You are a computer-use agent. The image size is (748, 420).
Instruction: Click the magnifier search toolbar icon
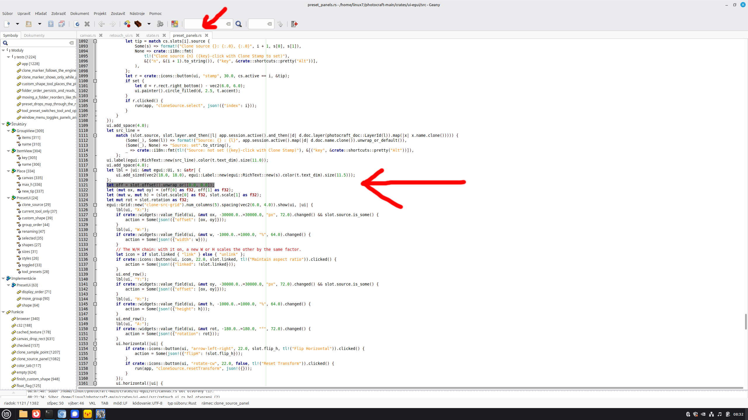[x=239, y=24]
